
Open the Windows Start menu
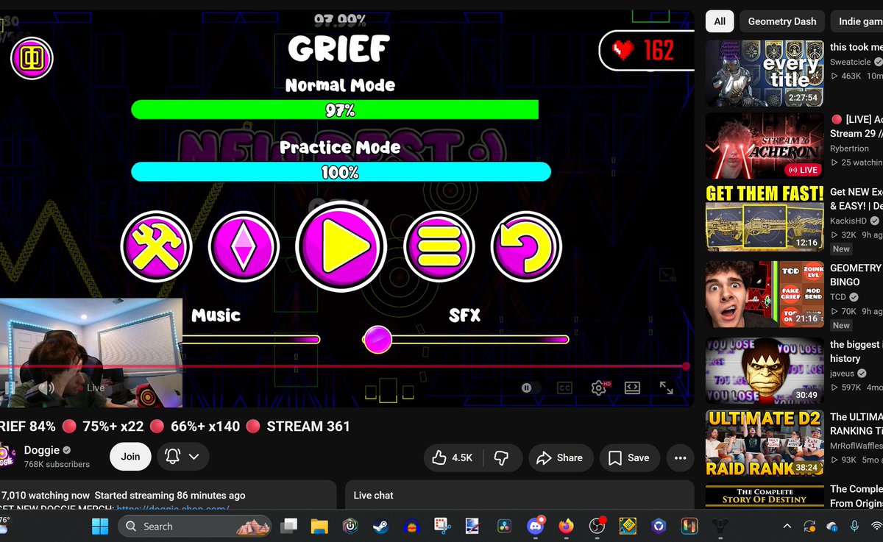click(100, 526)
